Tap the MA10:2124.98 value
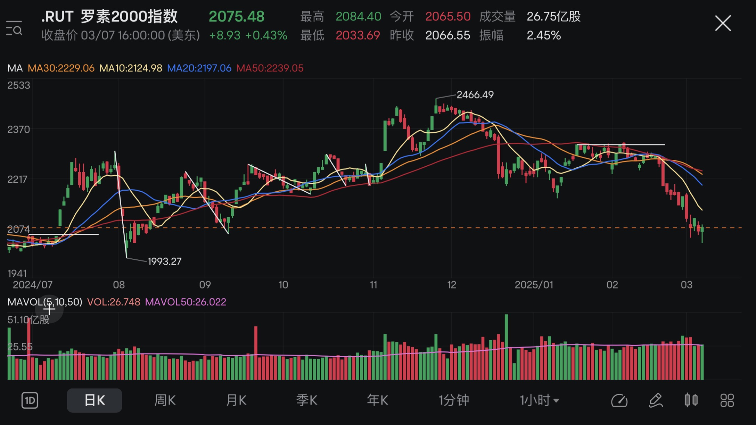Viewport: 756px width, 425px height. point(131,68)
